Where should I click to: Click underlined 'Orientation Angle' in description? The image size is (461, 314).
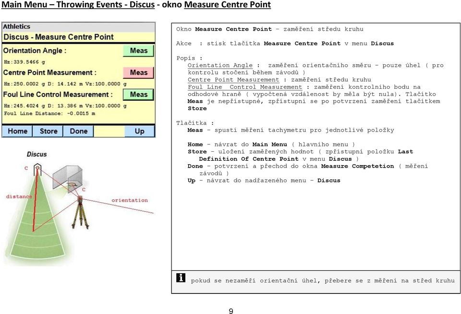click(x=220, y=65)
